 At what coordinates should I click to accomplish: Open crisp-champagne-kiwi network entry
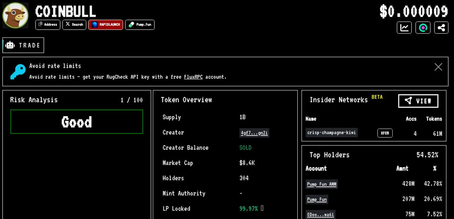(x=331, y=133)
